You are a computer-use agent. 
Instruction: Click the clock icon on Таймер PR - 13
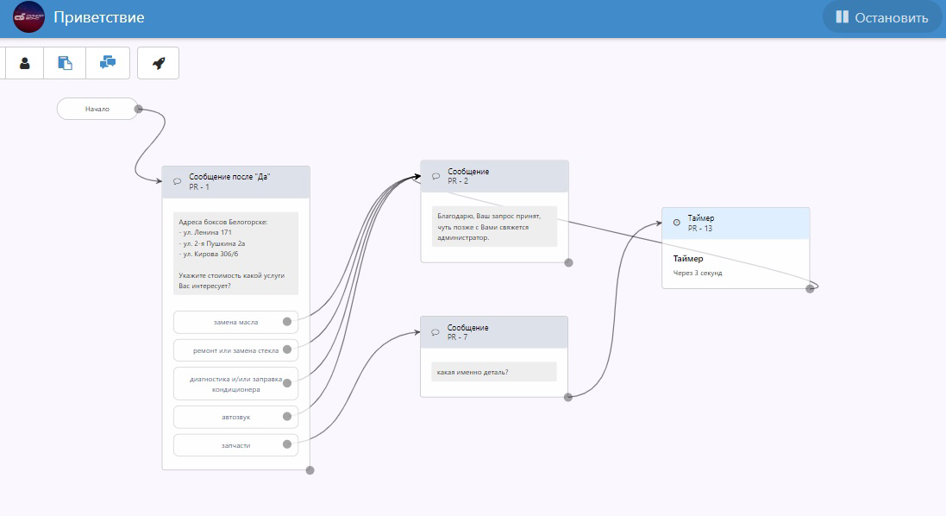tap(676, 223)
